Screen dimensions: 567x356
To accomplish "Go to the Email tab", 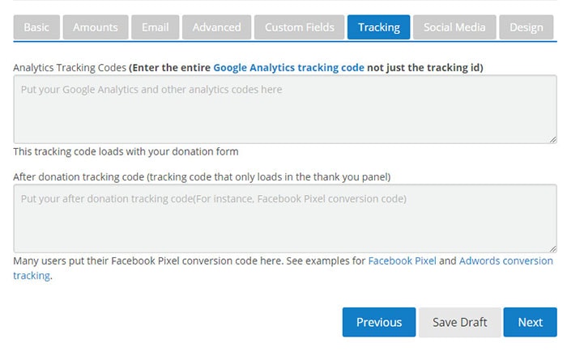I will click(155, 28).
